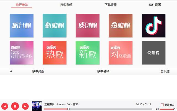Go to the 下载管理 tab

click(111, 5)
